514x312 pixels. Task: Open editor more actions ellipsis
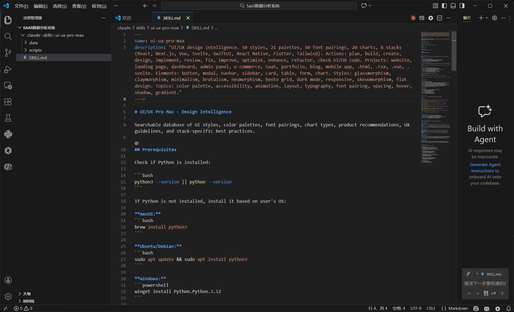pos(448,18)
